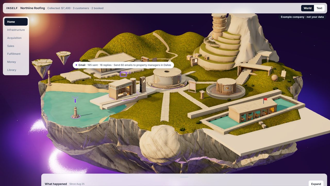Screen dimensions: 330x186
Task: Grab the drag handle atop the bottom panel
Action: 184,177
